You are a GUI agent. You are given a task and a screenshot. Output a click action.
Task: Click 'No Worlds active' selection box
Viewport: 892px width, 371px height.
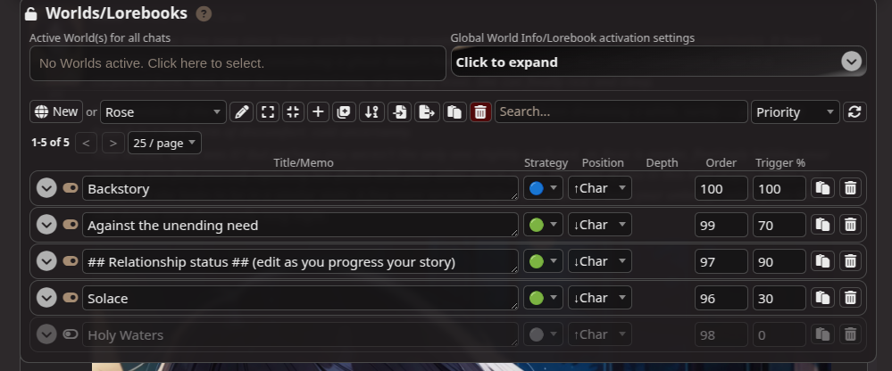click(x=238, y=63)
